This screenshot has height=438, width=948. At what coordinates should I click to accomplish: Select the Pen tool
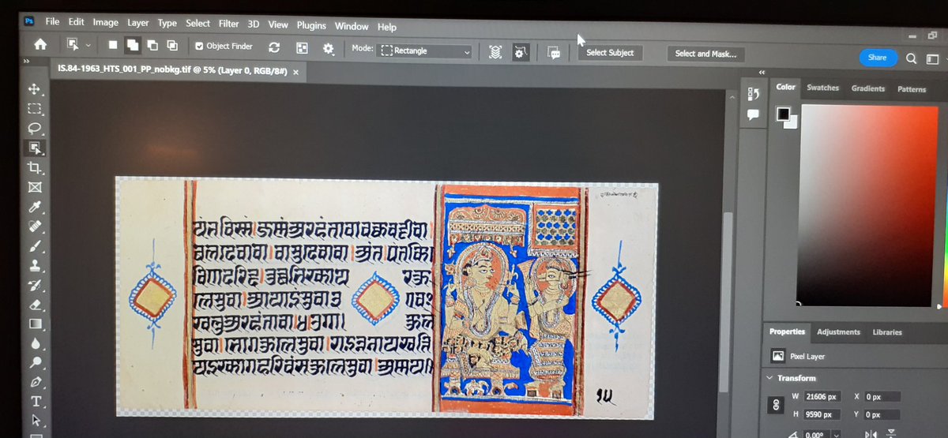[x=36, y=382]
